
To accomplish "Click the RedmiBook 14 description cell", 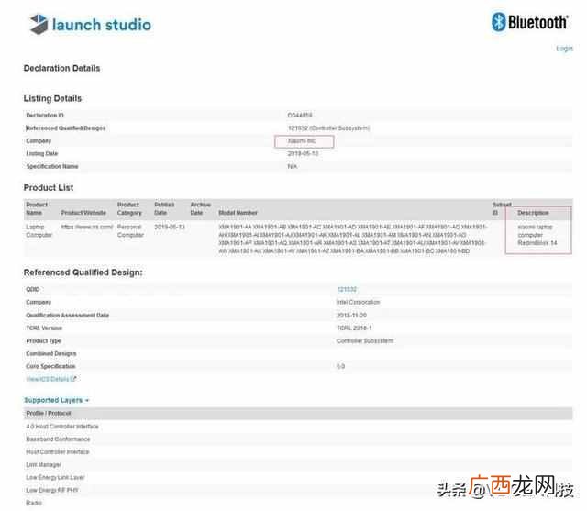I will click(x=537, y=235).
